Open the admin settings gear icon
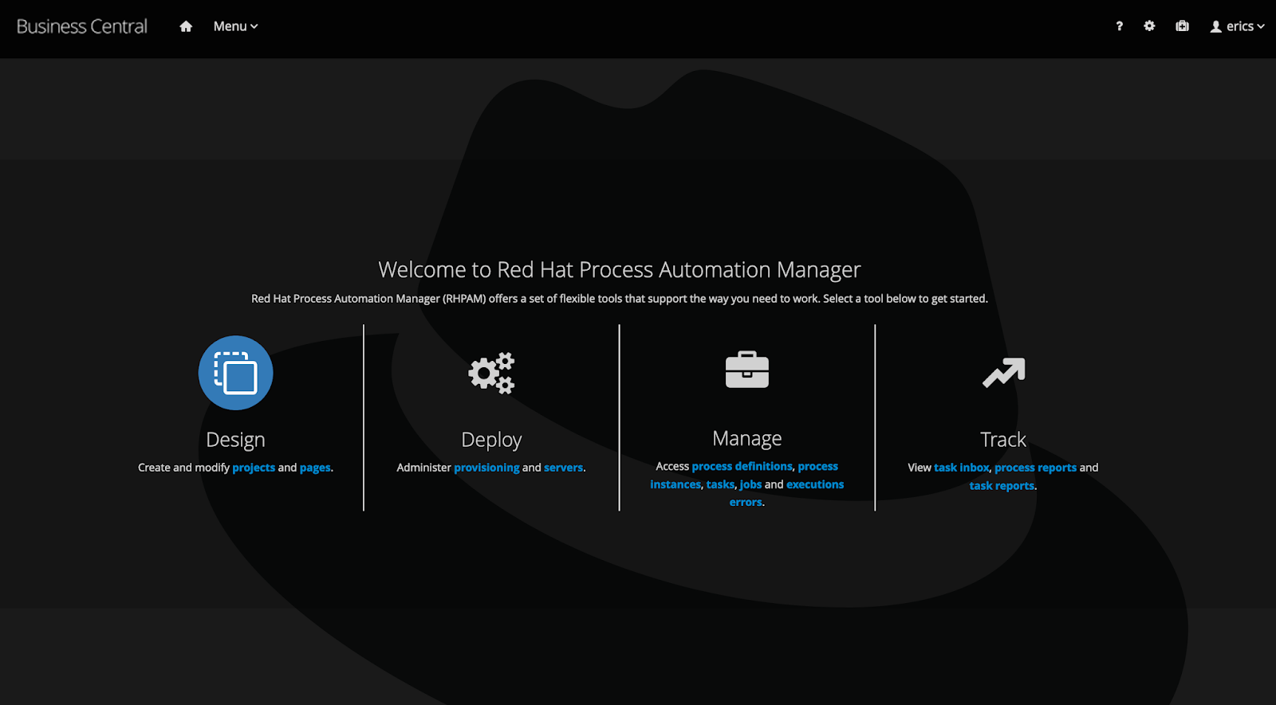The height and width of the screenshot is (705, 1276). [1149, 26]
